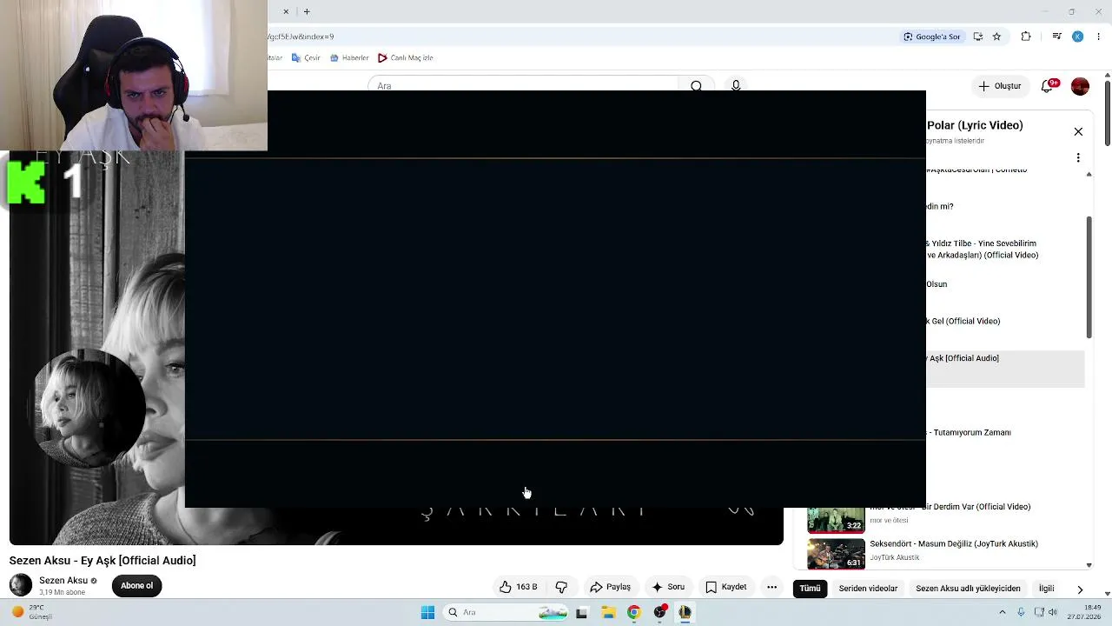Screen dimensions: 1112x626
Task: Open the Chrome three-dot menu
Action: (1098, 37)
